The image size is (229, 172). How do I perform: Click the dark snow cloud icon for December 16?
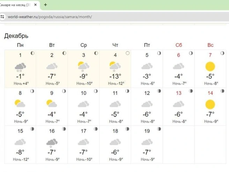click(x=52, y=143)
